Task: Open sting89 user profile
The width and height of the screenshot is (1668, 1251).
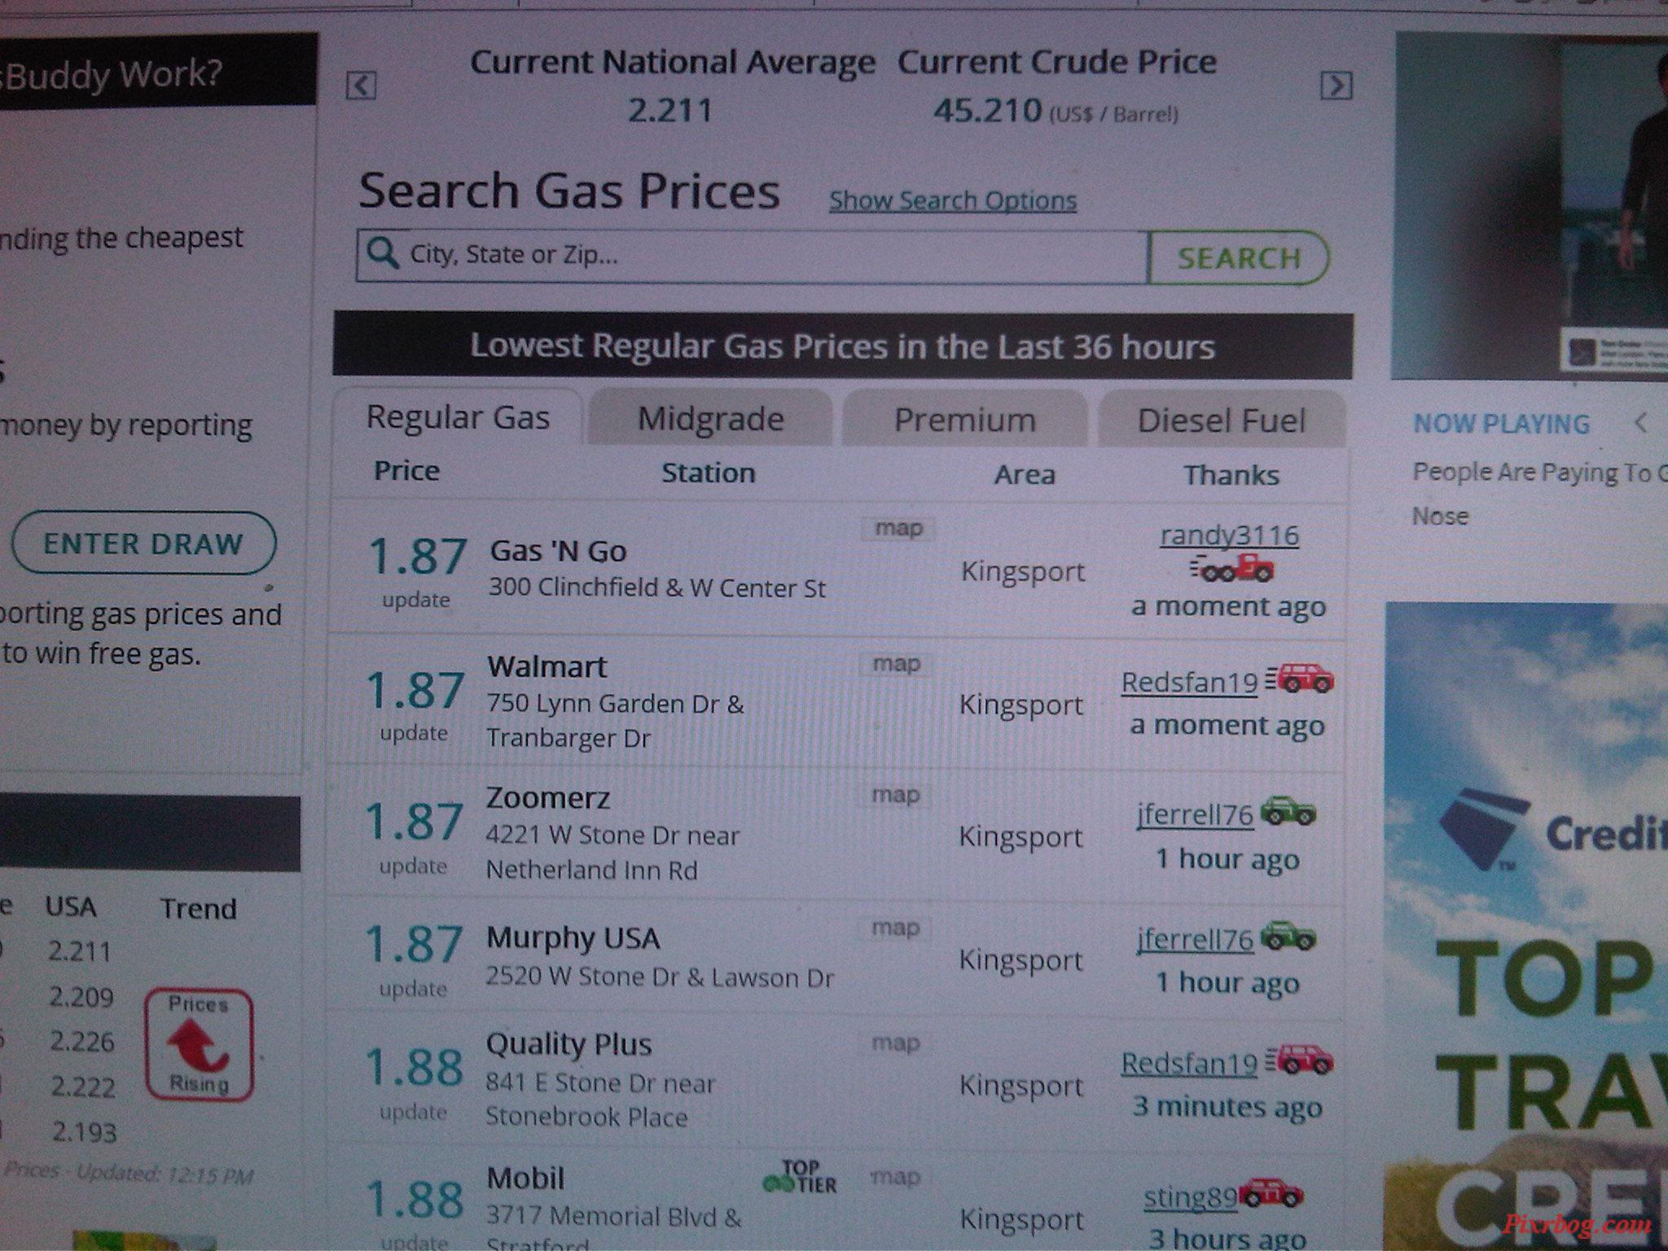Action: point(1191,1197)
